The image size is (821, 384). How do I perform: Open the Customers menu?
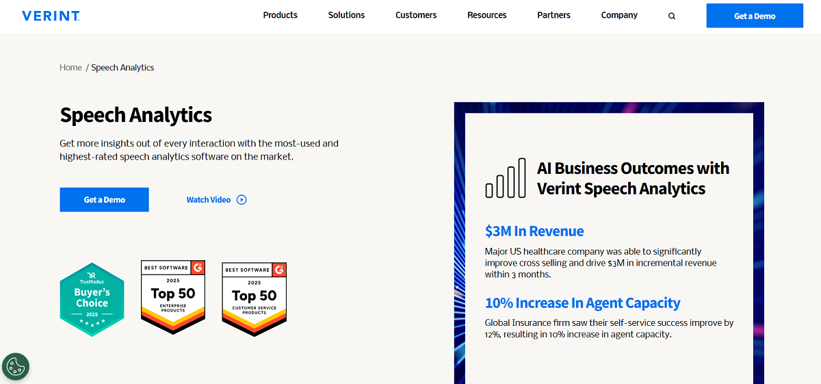tap(416, 15)
